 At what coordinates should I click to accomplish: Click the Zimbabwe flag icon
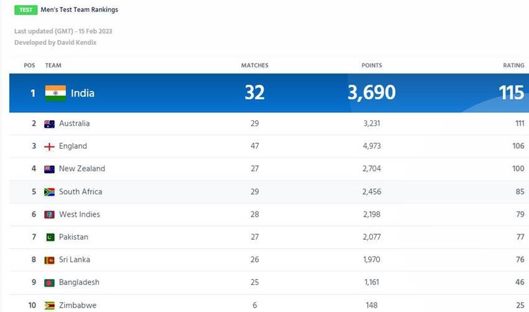click(50, 305)
